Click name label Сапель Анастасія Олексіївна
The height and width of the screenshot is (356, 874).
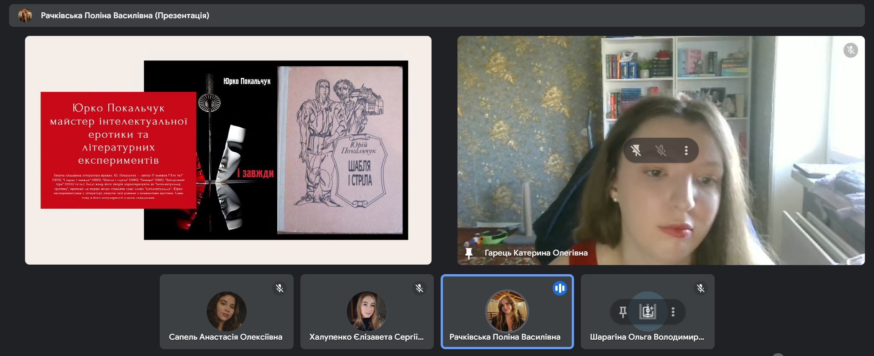(226, 337)
